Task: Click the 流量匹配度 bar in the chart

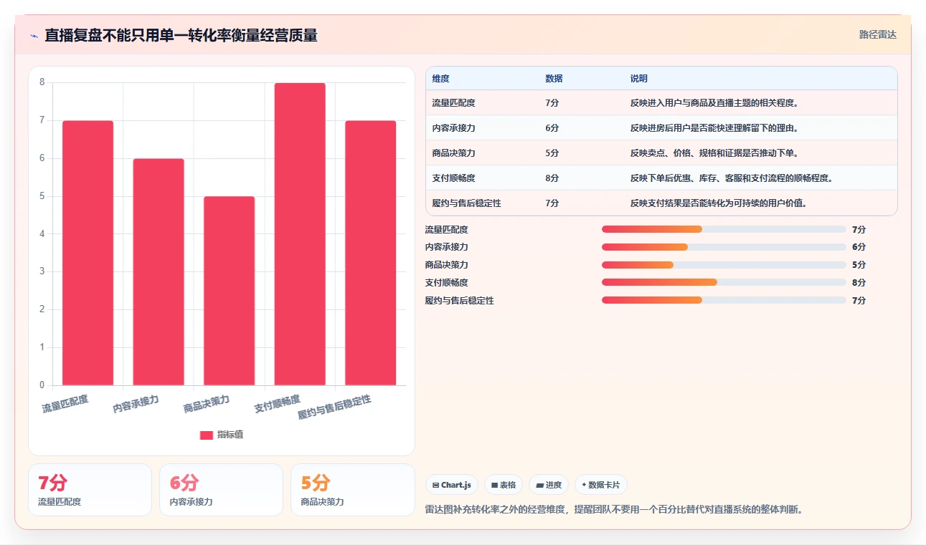Action: click(x=88, y=253)
